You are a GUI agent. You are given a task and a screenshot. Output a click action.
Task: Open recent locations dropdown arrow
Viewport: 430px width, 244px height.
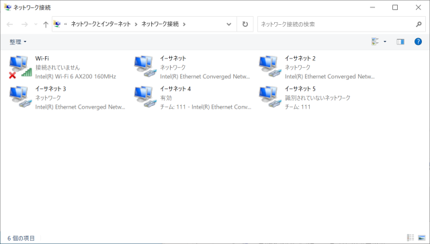[36, 24]
